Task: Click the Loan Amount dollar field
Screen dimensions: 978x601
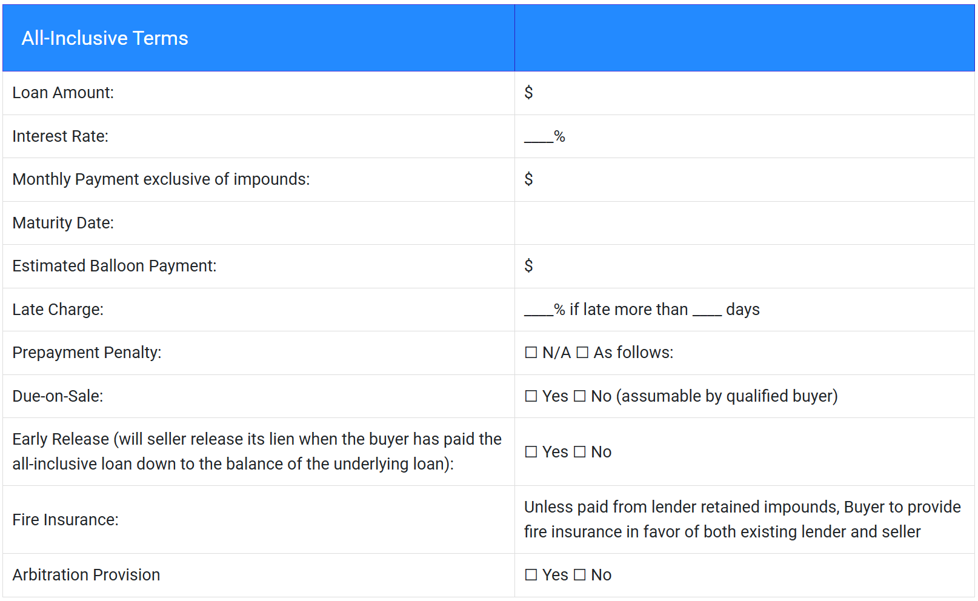Action: tap(744, 93)
